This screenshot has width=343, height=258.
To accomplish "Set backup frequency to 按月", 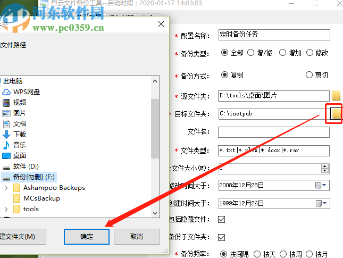I will (316, 254).
